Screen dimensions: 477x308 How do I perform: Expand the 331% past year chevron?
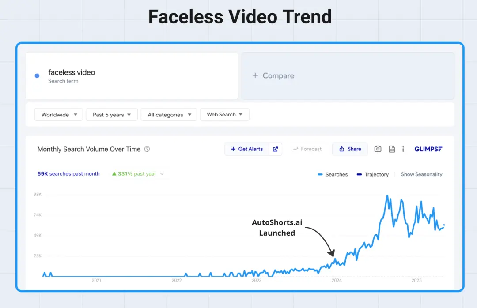click(x=162, y=174)
